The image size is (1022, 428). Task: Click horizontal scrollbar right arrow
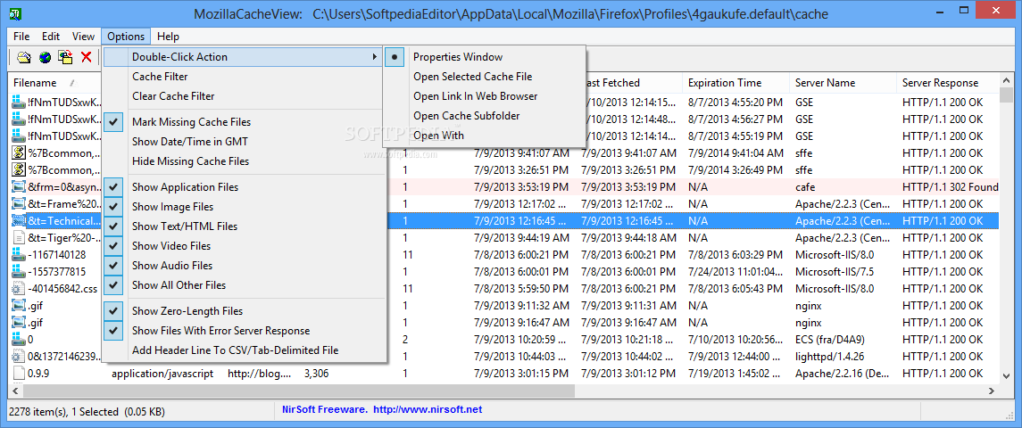(x=992, y=391)
